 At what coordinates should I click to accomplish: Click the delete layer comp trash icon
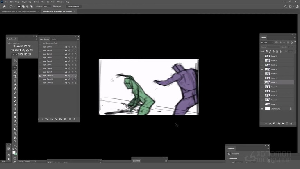click(75, 119)
